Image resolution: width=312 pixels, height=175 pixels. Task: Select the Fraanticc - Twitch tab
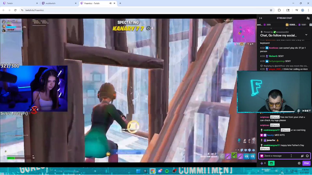click(97, 3)
